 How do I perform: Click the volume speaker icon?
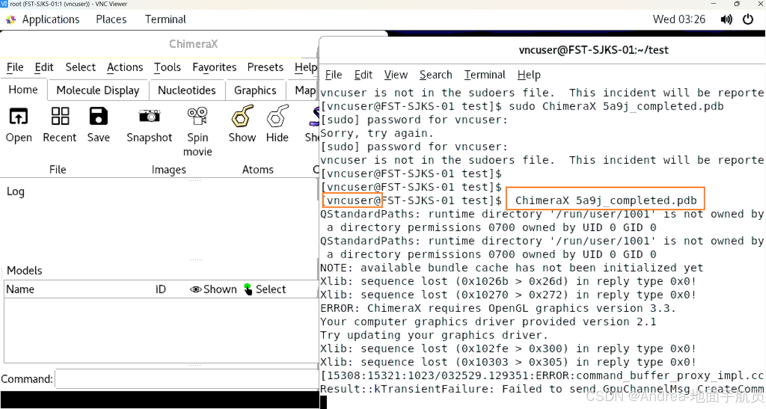click(x=726, y=19)
